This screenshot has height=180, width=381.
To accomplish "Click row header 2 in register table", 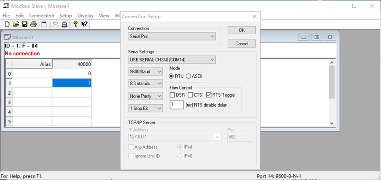I will point(9,92).
